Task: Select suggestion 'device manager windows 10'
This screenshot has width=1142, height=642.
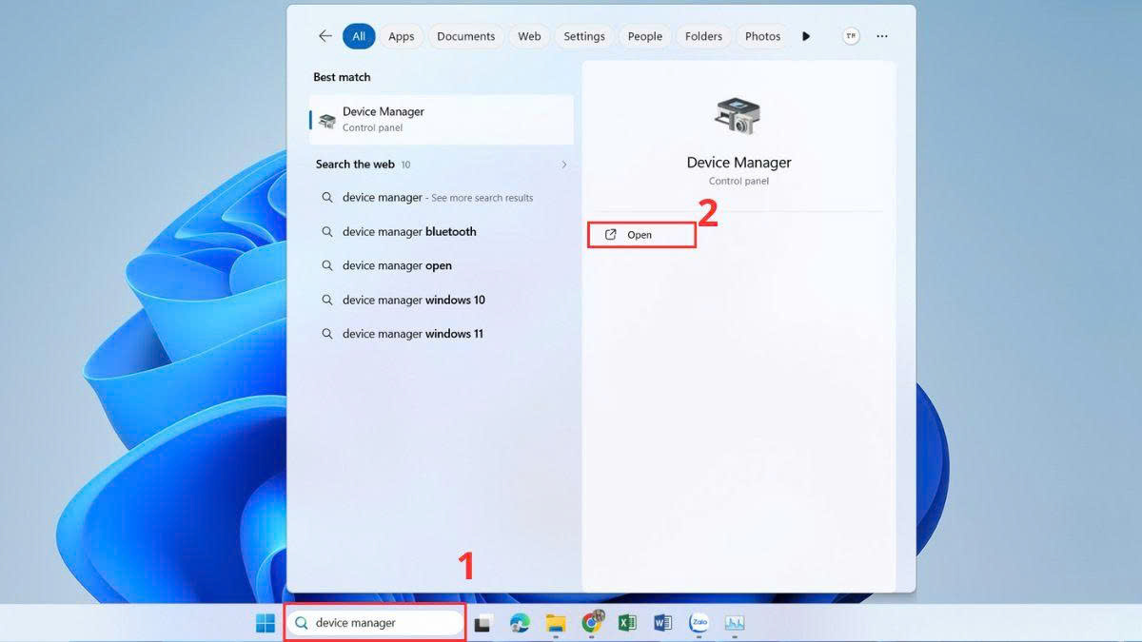Action: [442, 300]
